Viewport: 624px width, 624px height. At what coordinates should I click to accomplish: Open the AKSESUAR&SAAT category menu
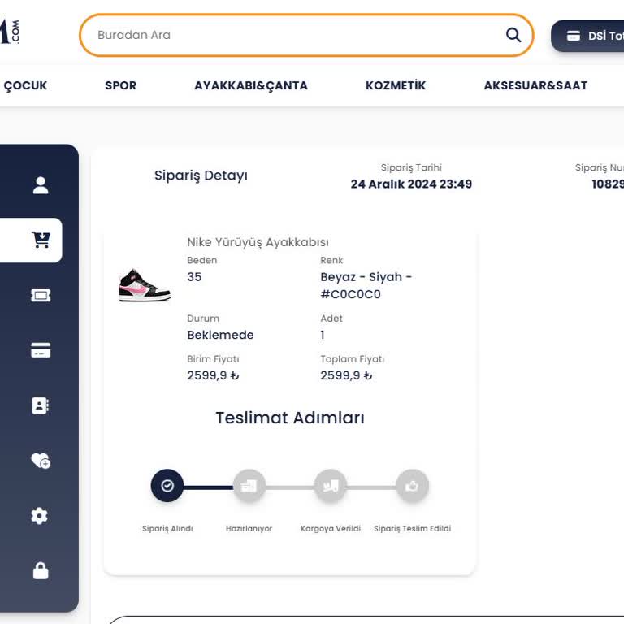coord(535,85)
